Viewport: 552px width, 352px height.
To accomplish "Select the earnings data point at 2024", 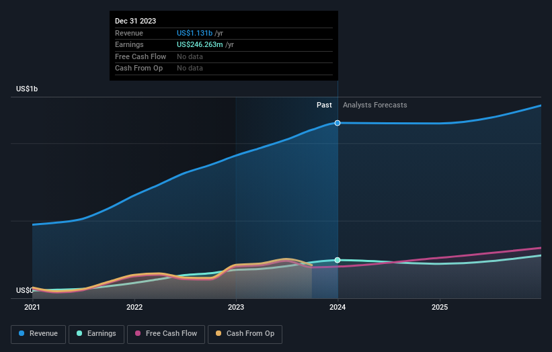I will [x=338, y=260].
